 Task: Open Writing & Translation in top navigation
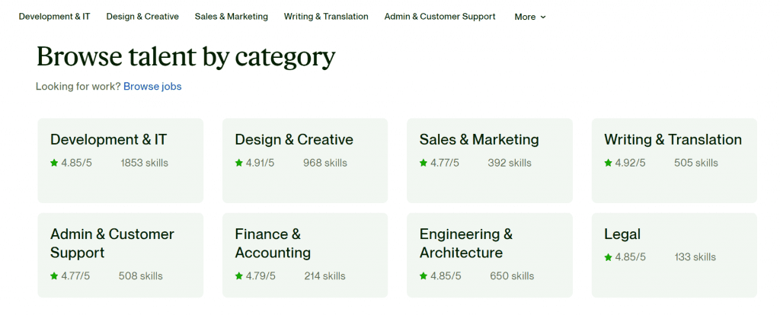coord(326,17)
